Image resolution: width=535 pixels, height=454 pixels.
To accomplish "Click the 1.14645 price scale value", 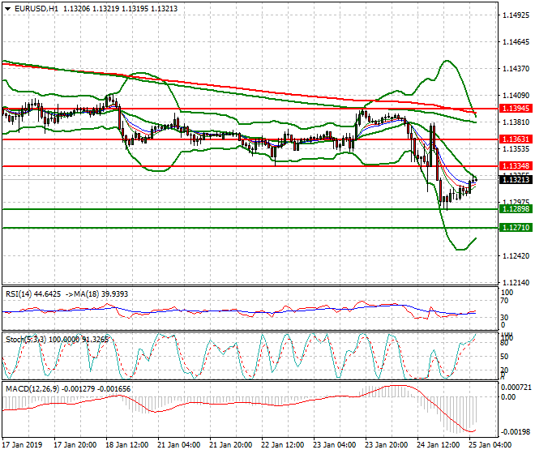I will [516, 42].
